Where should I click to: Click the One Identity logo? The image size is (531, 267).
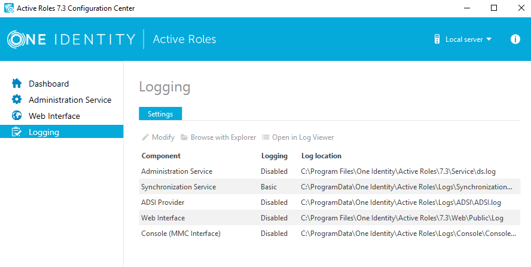[x=71, y=39]
